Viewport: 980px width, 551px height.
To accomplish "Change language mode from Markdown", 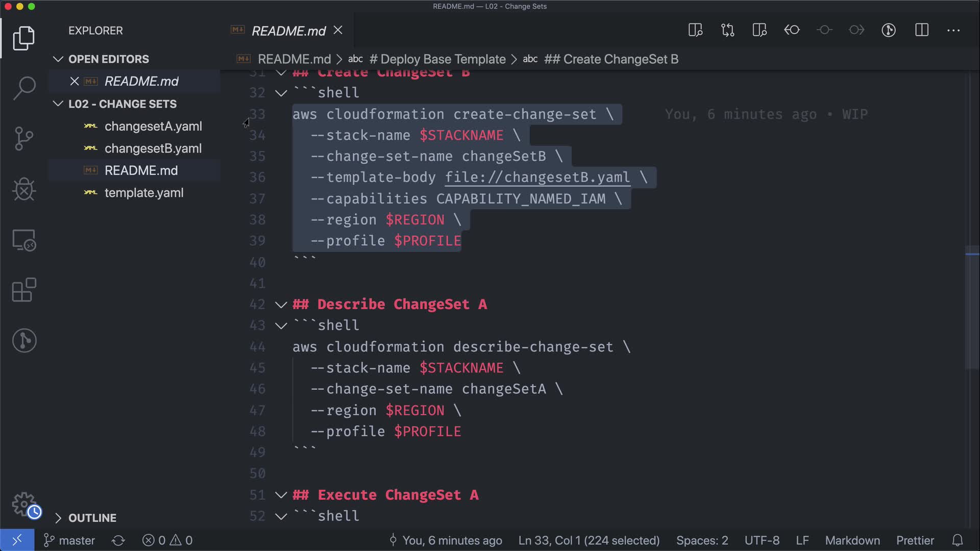I will pos(852,540).
